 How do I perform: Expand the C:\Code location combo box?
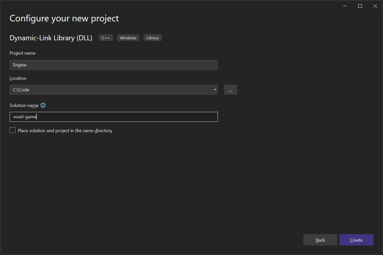point(215,90)
